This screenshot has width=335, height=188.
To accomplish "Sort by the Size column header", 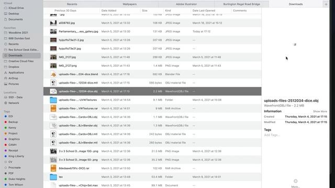I will (x=144, y=10).
